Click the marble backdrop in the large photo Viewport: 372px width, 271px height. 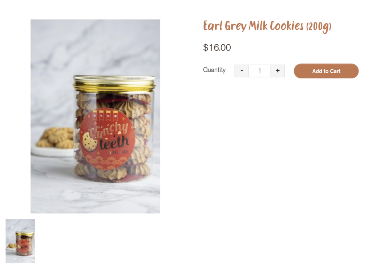[x=95, y=48]
